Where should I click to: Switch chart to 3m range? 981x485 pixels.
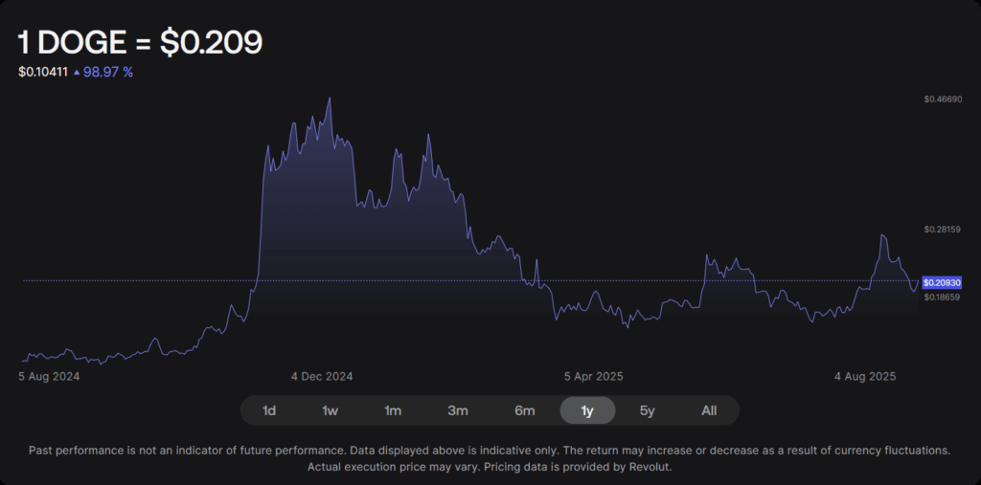458,410
